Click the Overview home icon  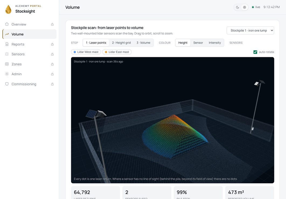pyautogui.click(x=7, y=24)
